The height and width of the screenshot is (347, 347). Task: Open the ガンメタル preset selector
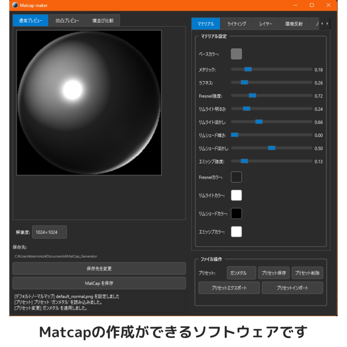tap(241, 272)
